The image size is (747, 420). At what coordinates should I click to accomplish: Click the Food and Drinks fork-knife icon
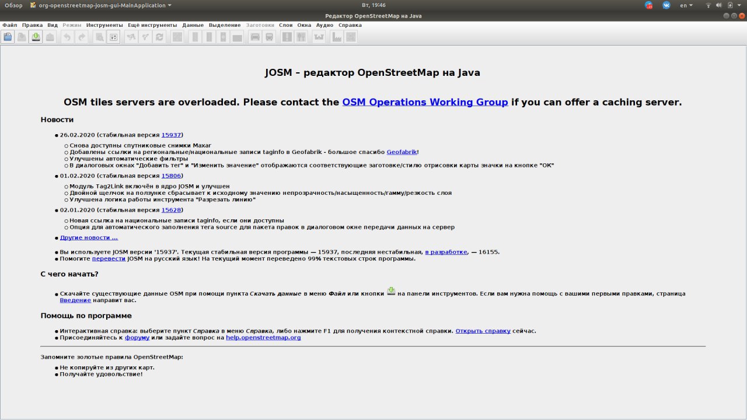301,37
